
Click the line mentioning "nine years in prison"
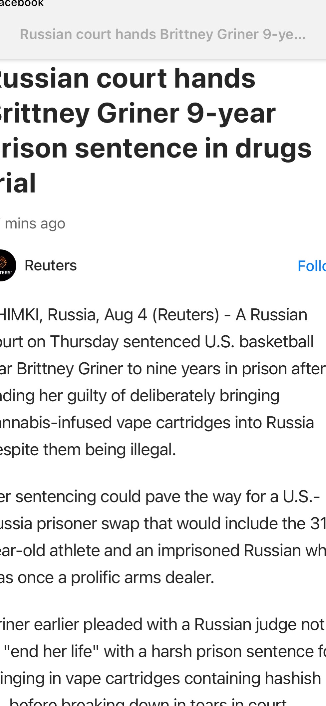tap(163, 369)
